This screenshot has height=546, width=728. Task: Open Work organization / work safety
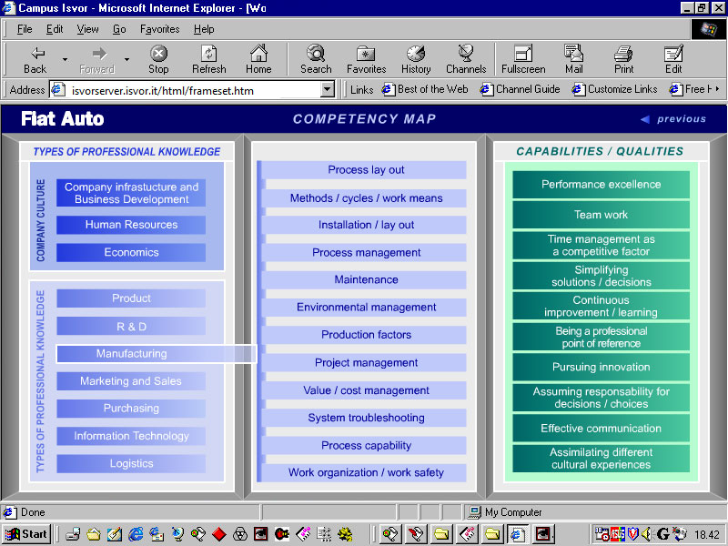coord(366,472)
